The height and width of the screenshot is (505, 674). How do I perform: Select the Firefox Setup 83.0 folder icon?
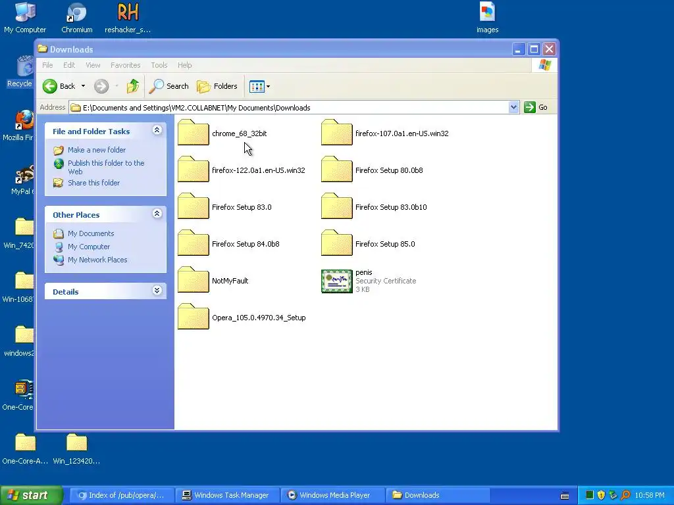tap(193, 206)
